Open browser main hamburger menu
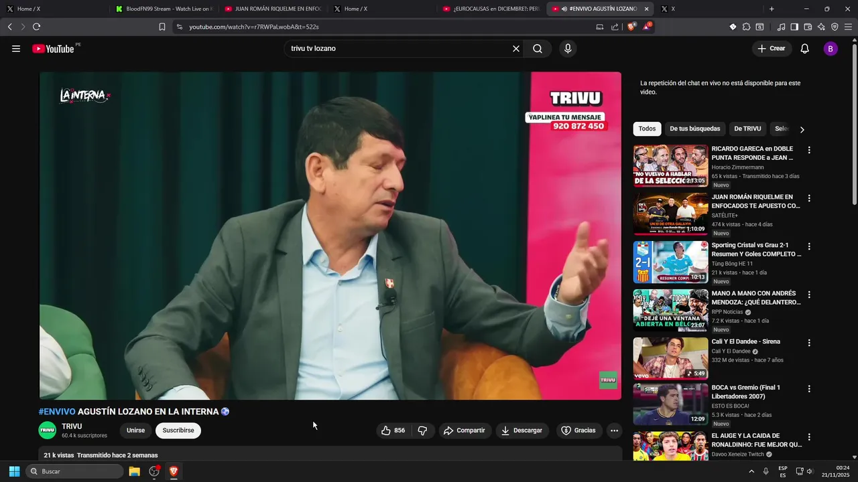 coord(848,27)
